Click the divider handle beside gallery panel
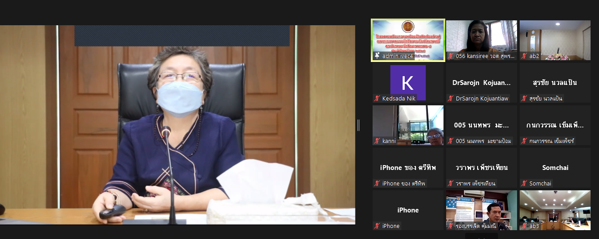The height and width of the screenshot is (239, 599). point(358,126)
